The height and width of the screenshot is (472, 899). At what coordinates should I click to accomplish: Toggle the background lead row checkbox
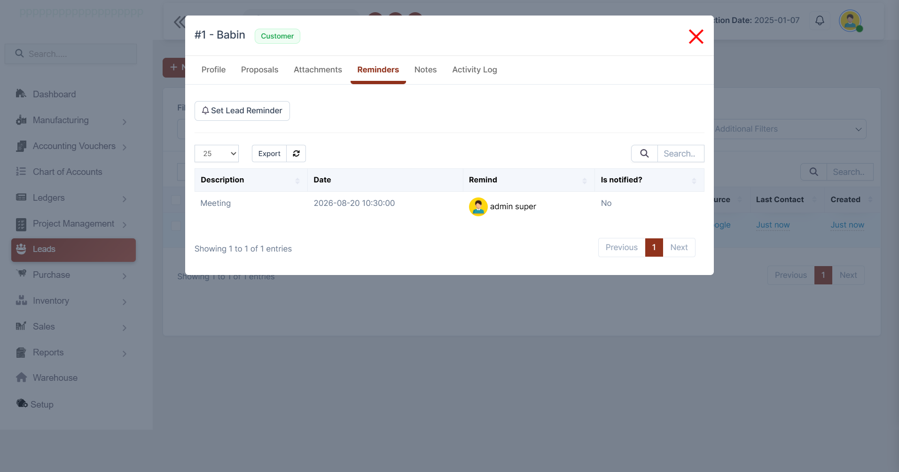176,226
